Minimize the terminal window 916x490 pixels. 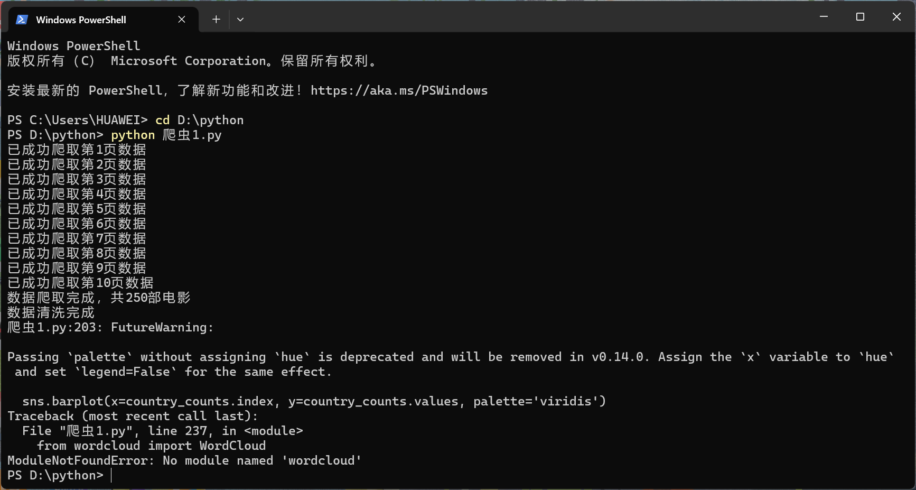point(824,17)
